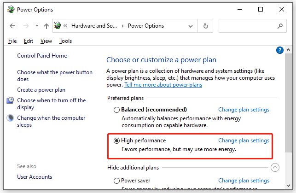The image size is (296, 193).
Task: Click the 'Hide additional plans' label
Action: point(133,168)
